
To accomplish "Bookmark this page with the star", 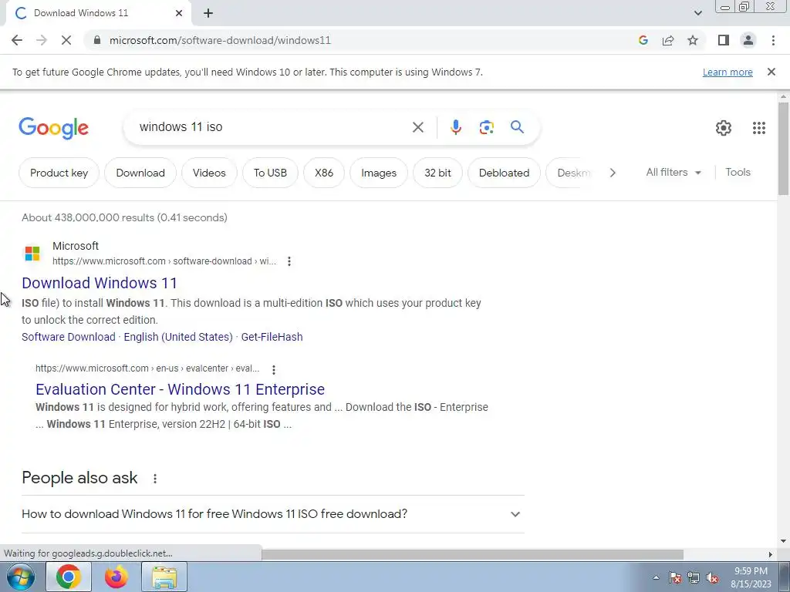I will click(x=693, y=40).
